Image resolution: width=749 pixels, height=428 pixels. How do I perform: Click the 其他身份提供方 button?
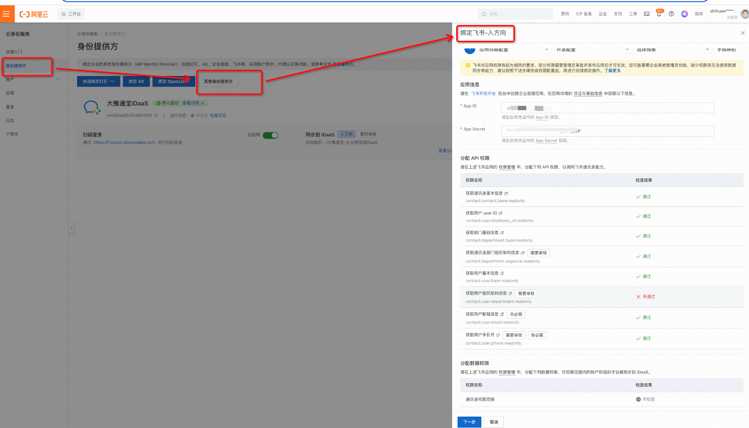pos(218,82)
